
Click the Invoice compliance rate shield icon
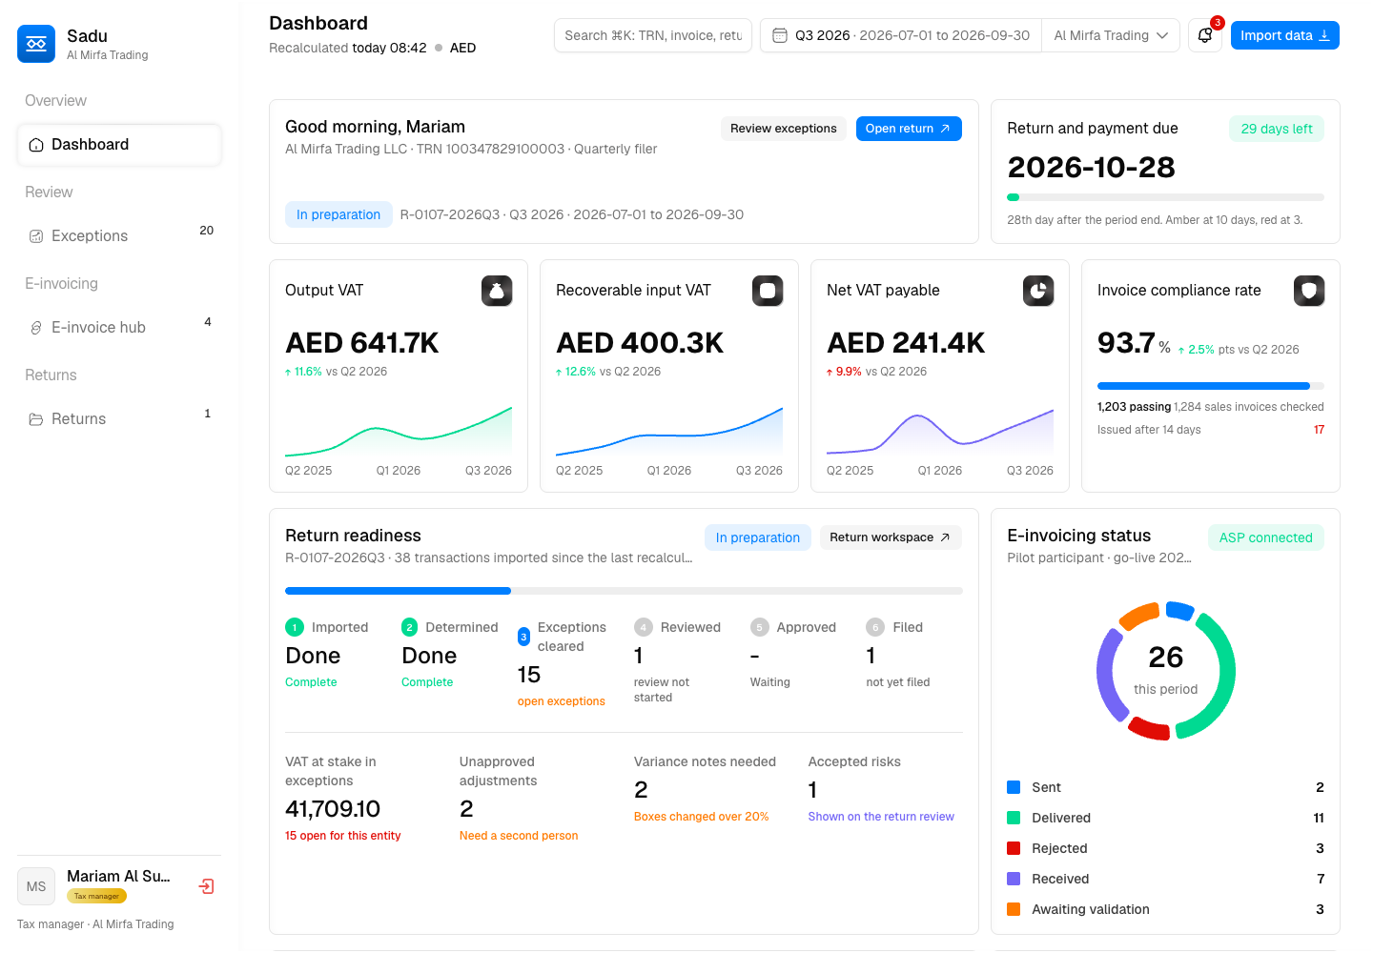(x=1309, y=291)
